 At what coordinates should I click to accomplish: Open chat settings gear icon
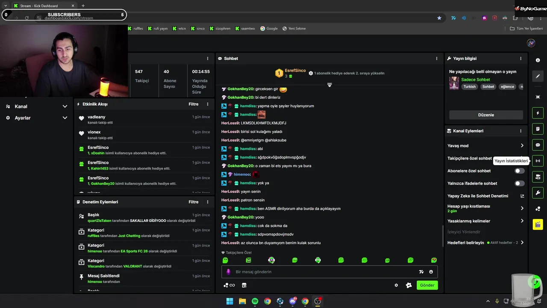point(396,285)
